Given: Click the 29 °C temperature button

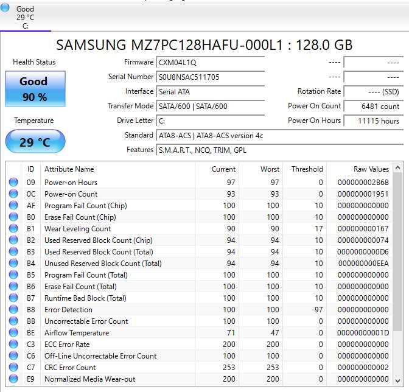Looking at the screenshot, I should pyautogui.click(x=35, y=142).
